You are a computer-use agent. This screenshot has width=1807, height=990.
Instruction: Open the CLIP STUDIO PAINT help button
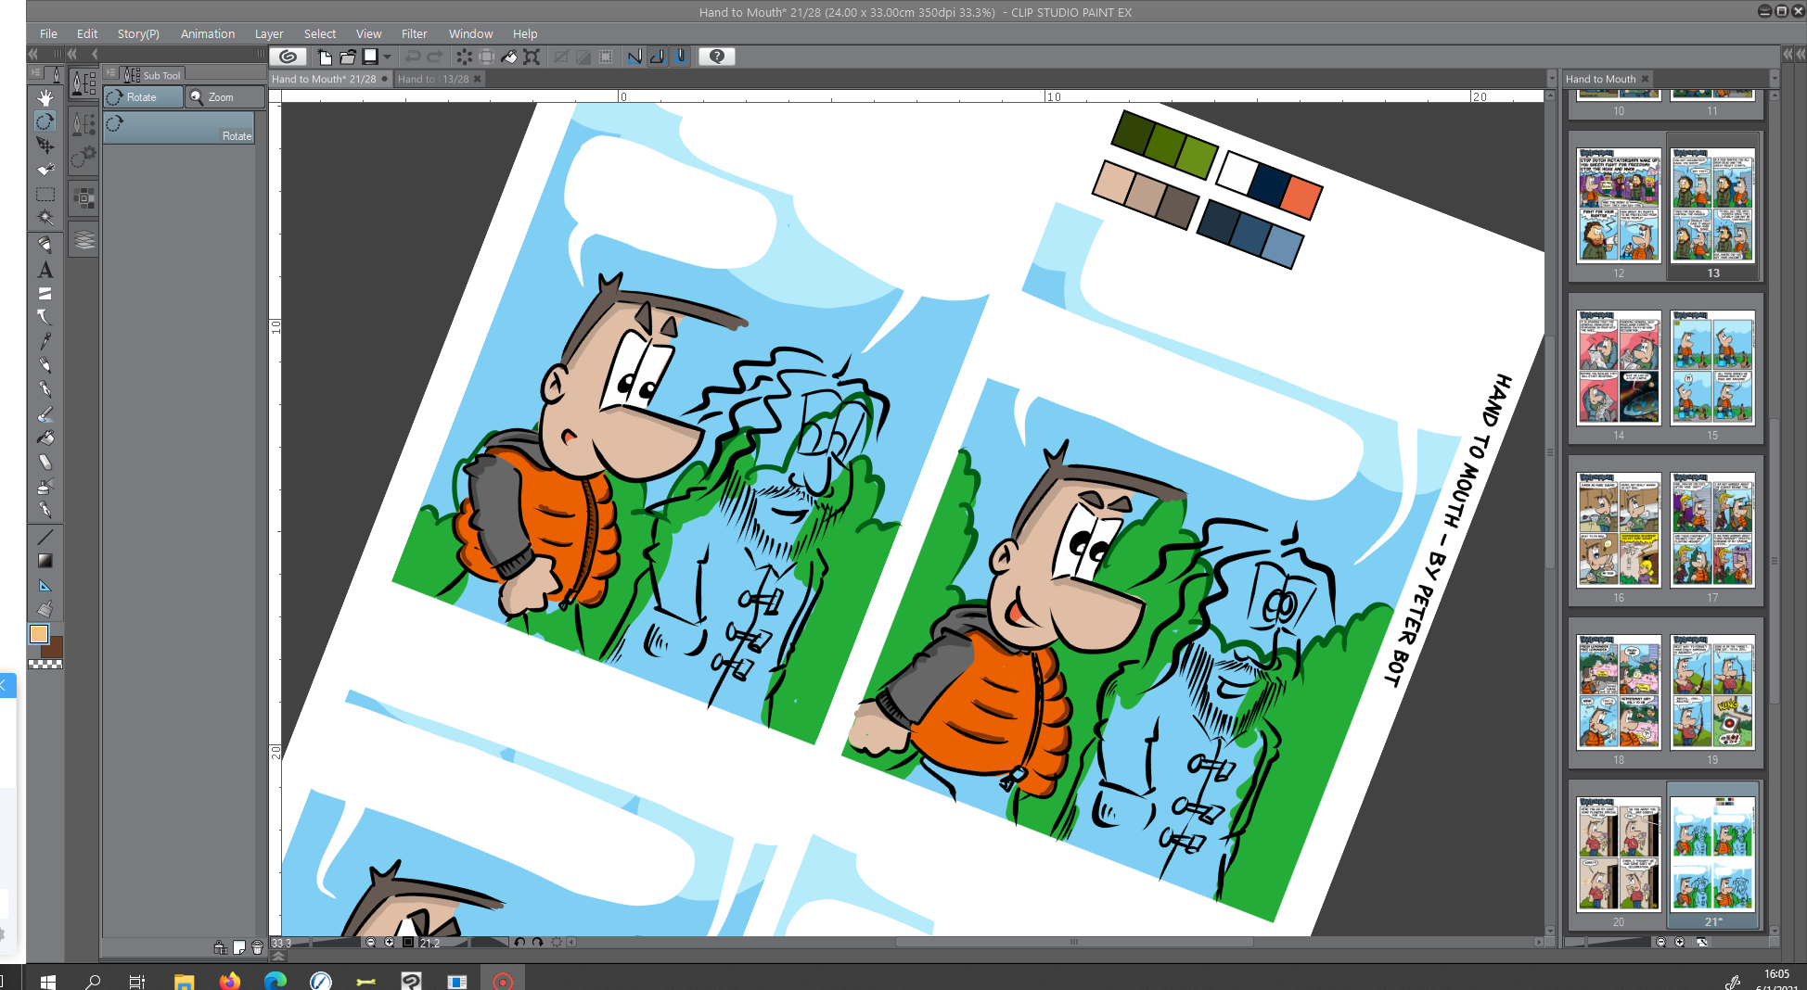(x=716, y=57)
